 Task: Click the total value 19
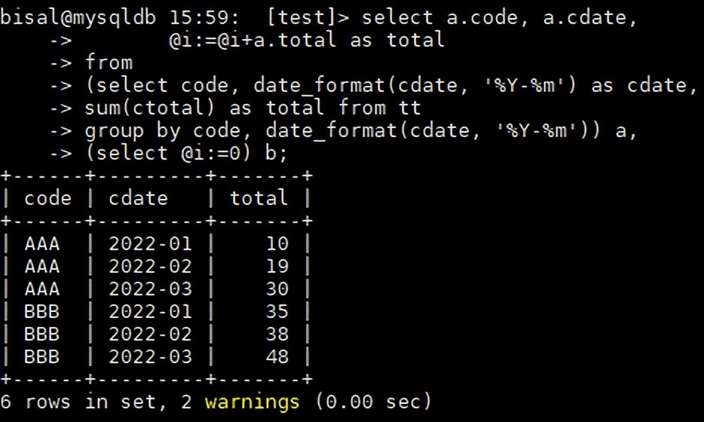coord(277,266)
